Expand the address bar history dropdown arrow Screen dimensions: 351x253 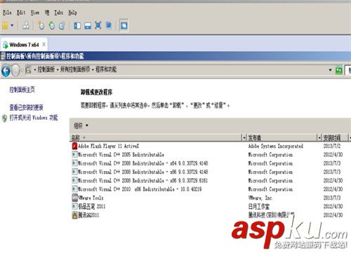[330, 70]
